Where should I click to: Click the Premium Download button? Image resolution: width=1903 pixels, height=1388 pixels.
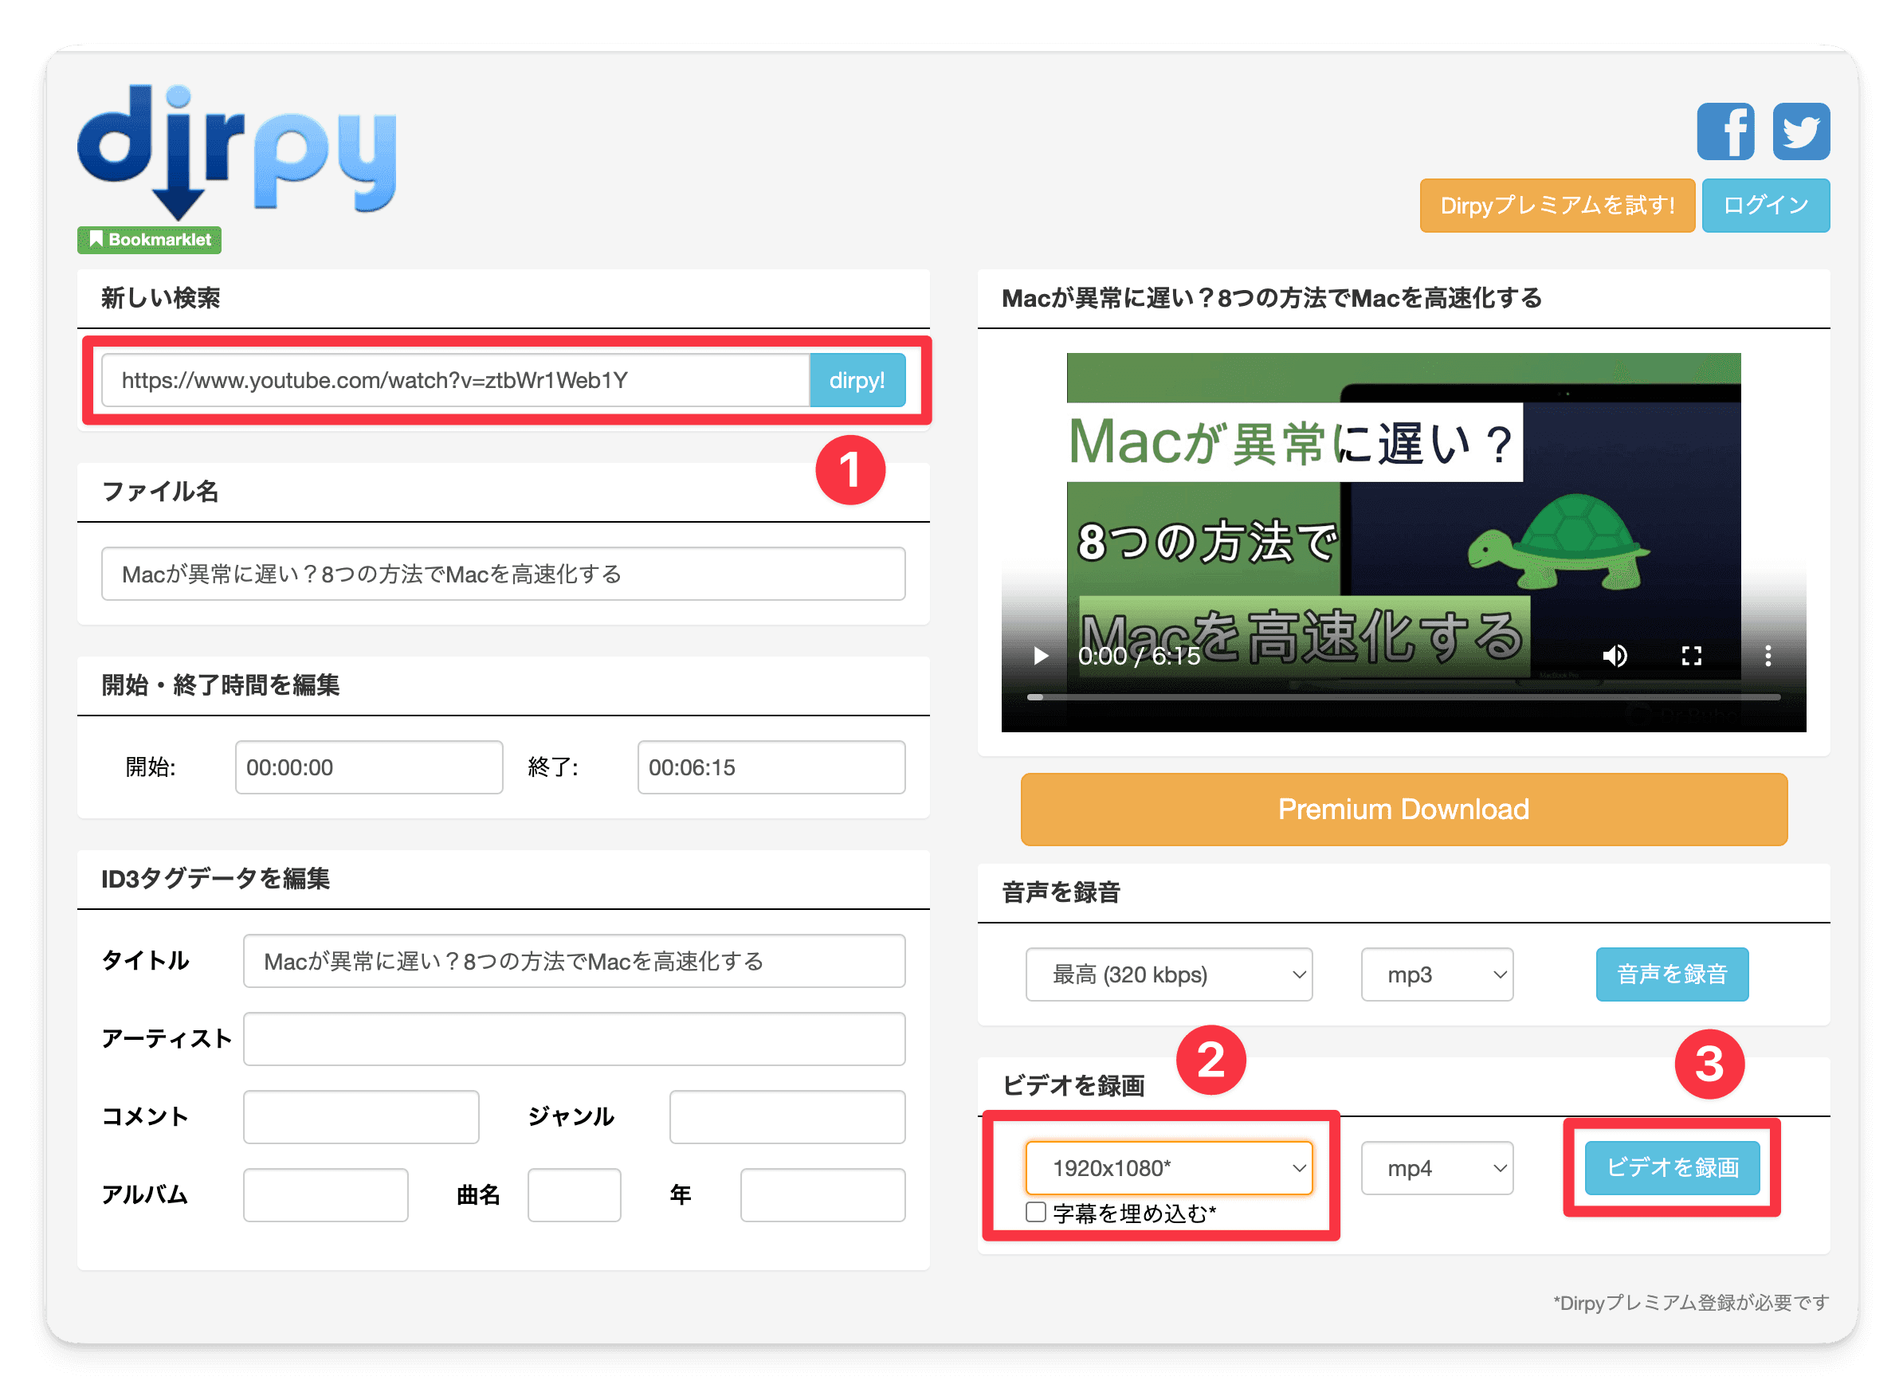(1403, 808)
